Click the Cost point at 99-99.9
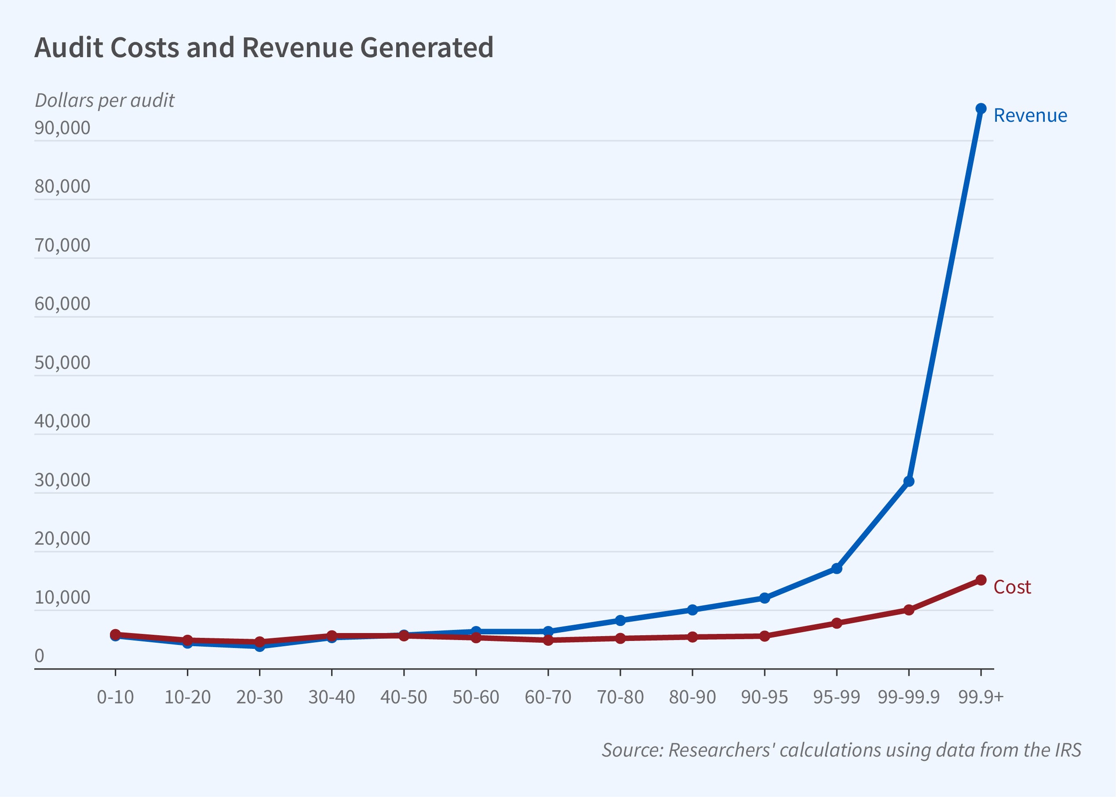Screen dimensions: 1116x797 [908, 610]
